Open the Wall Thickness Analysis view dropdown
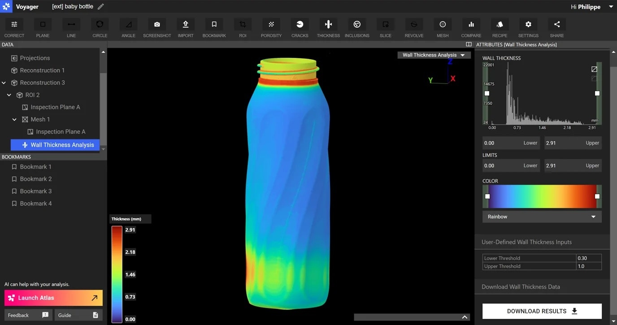The image size is (617, 325). coord(434,55)
